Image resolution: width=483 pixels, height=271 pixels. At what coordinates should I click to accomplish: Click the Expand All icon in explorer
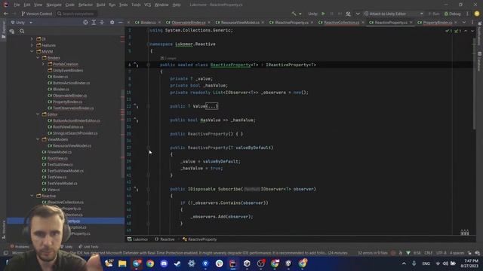(x=94, y=23)
